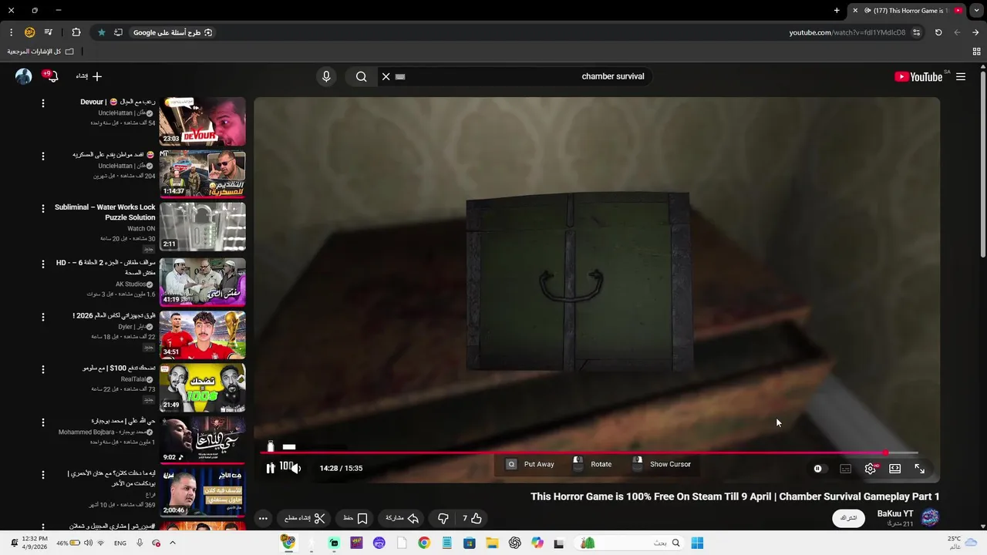Screen dimensions: 987x555
Task: Open the Devour video thumbnail
Action: (203, 121)
